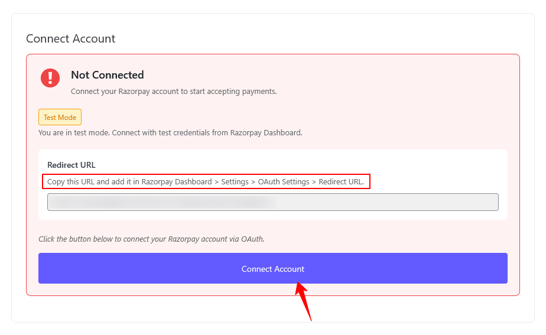The width and height of the screenshot is (546, 335).
Task: Click the final 'Redirect URL.' breadcrumb step
Action: (x=342, y=182)
